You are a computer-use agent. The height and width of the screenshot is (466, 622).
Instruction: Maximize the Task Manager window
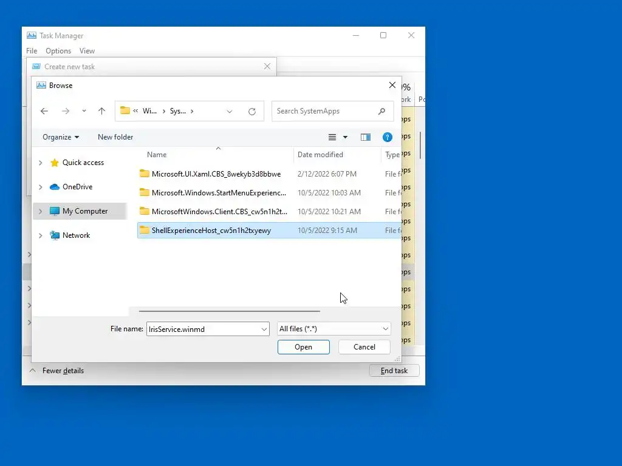pyautogui.click(x=383, y=35)
